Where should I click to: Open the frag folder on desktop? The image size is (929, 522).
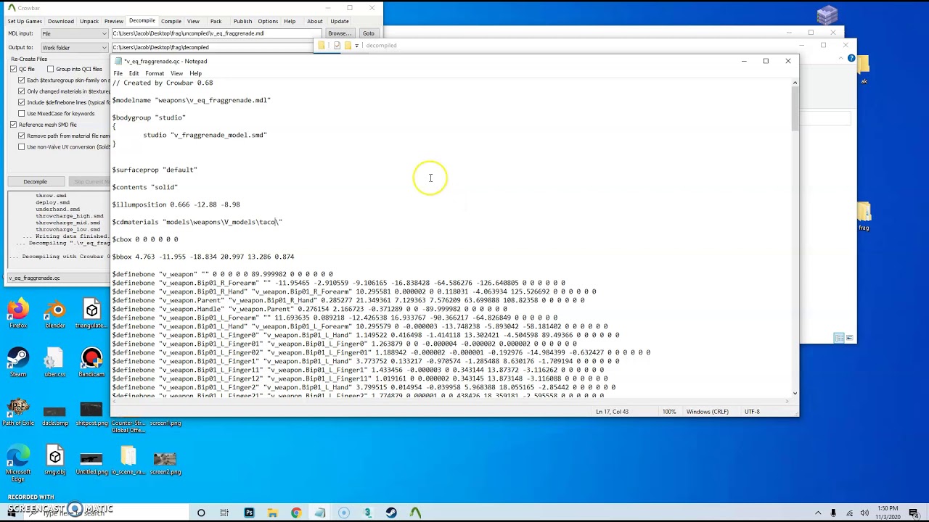(x=864, y=217)
